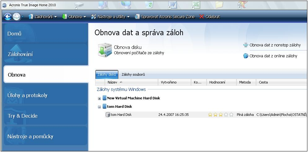This screenshot has height=152, width=308.
Task: Click the nonstop zálohy icon
Action: coord(246,45)
